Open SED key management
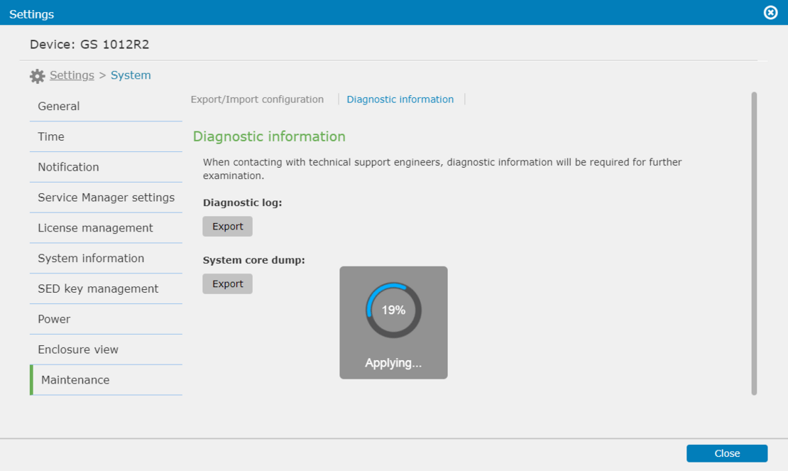The height and width of the screenshot is (471, 788). [x=97, y=288]
